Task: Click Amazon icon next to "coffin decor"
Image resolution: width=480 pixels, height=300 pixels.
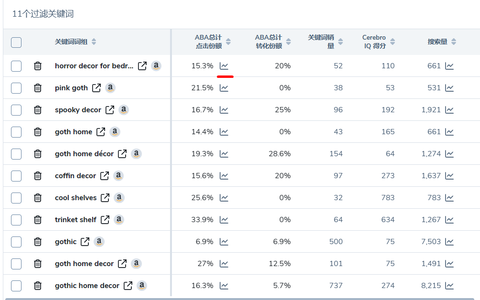Action: coord(118,176)
